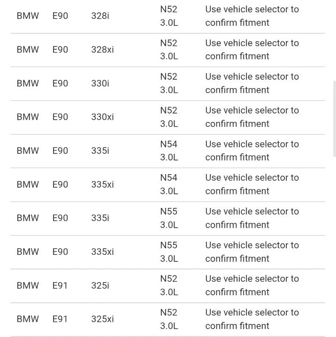Select N54 3.0L engine cell for 335xi

tap(169, 184)
